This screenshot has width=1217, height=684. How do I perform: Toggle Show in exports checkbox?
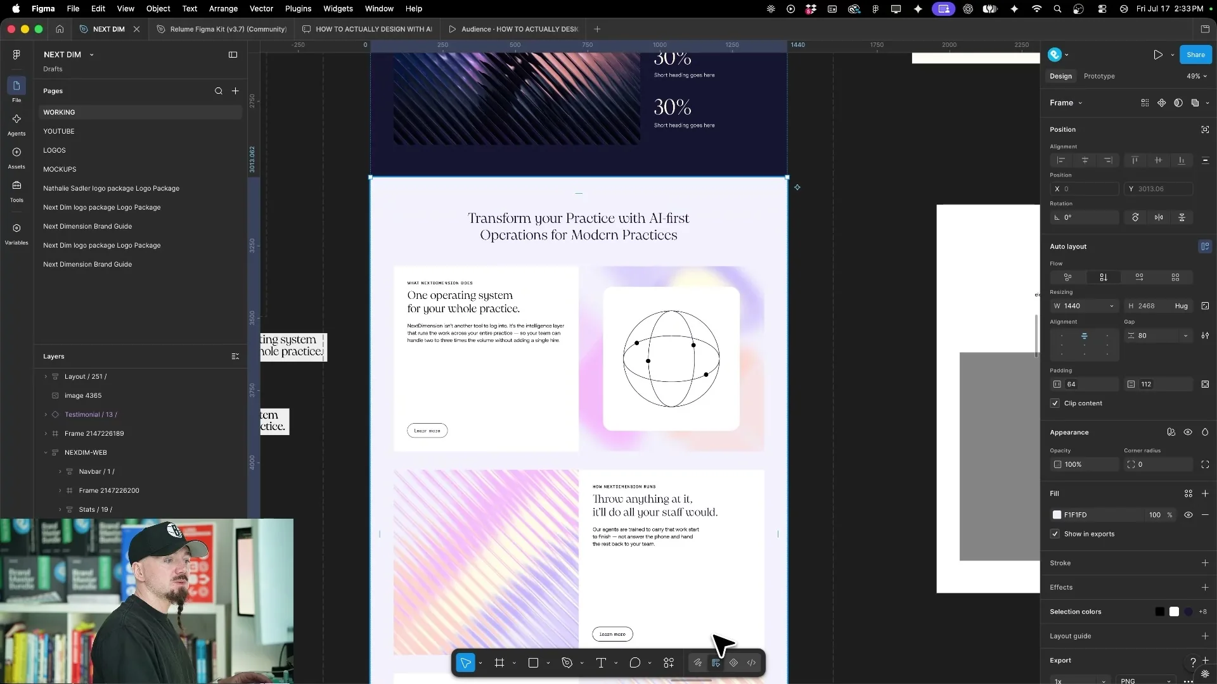tap(1055, 534)
